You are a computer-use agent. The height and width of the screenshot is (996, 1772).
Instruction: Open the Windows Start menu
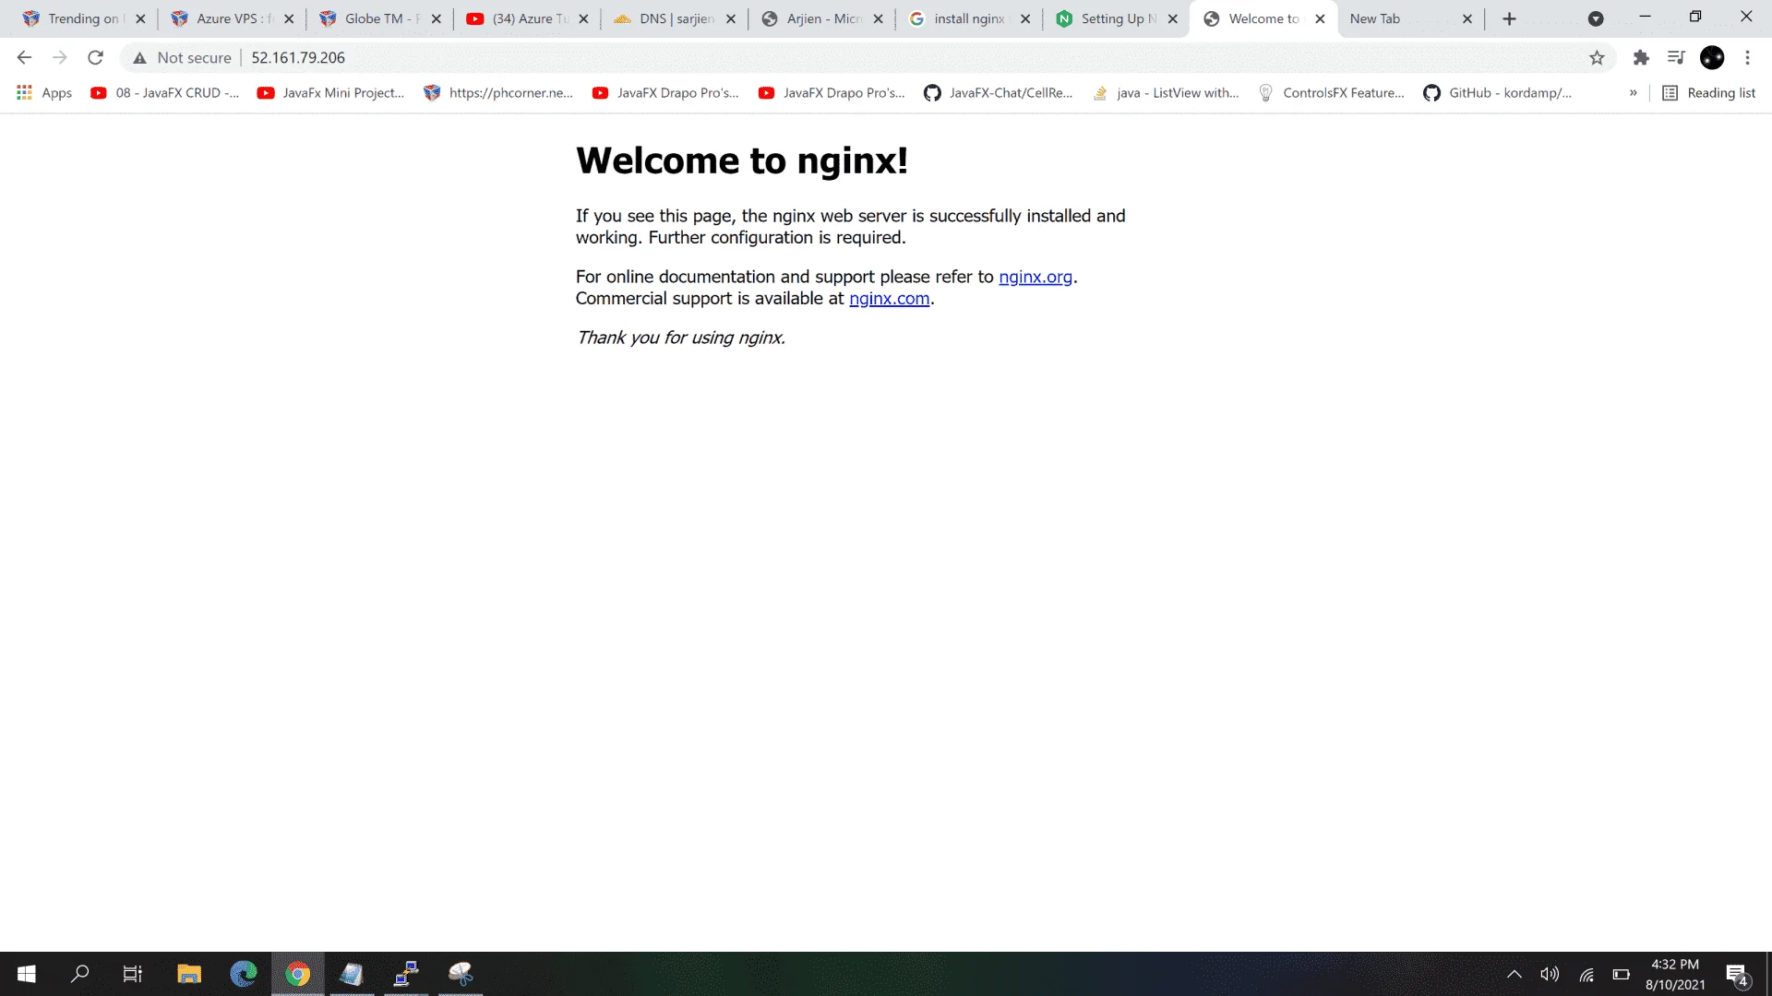point(27,974)
